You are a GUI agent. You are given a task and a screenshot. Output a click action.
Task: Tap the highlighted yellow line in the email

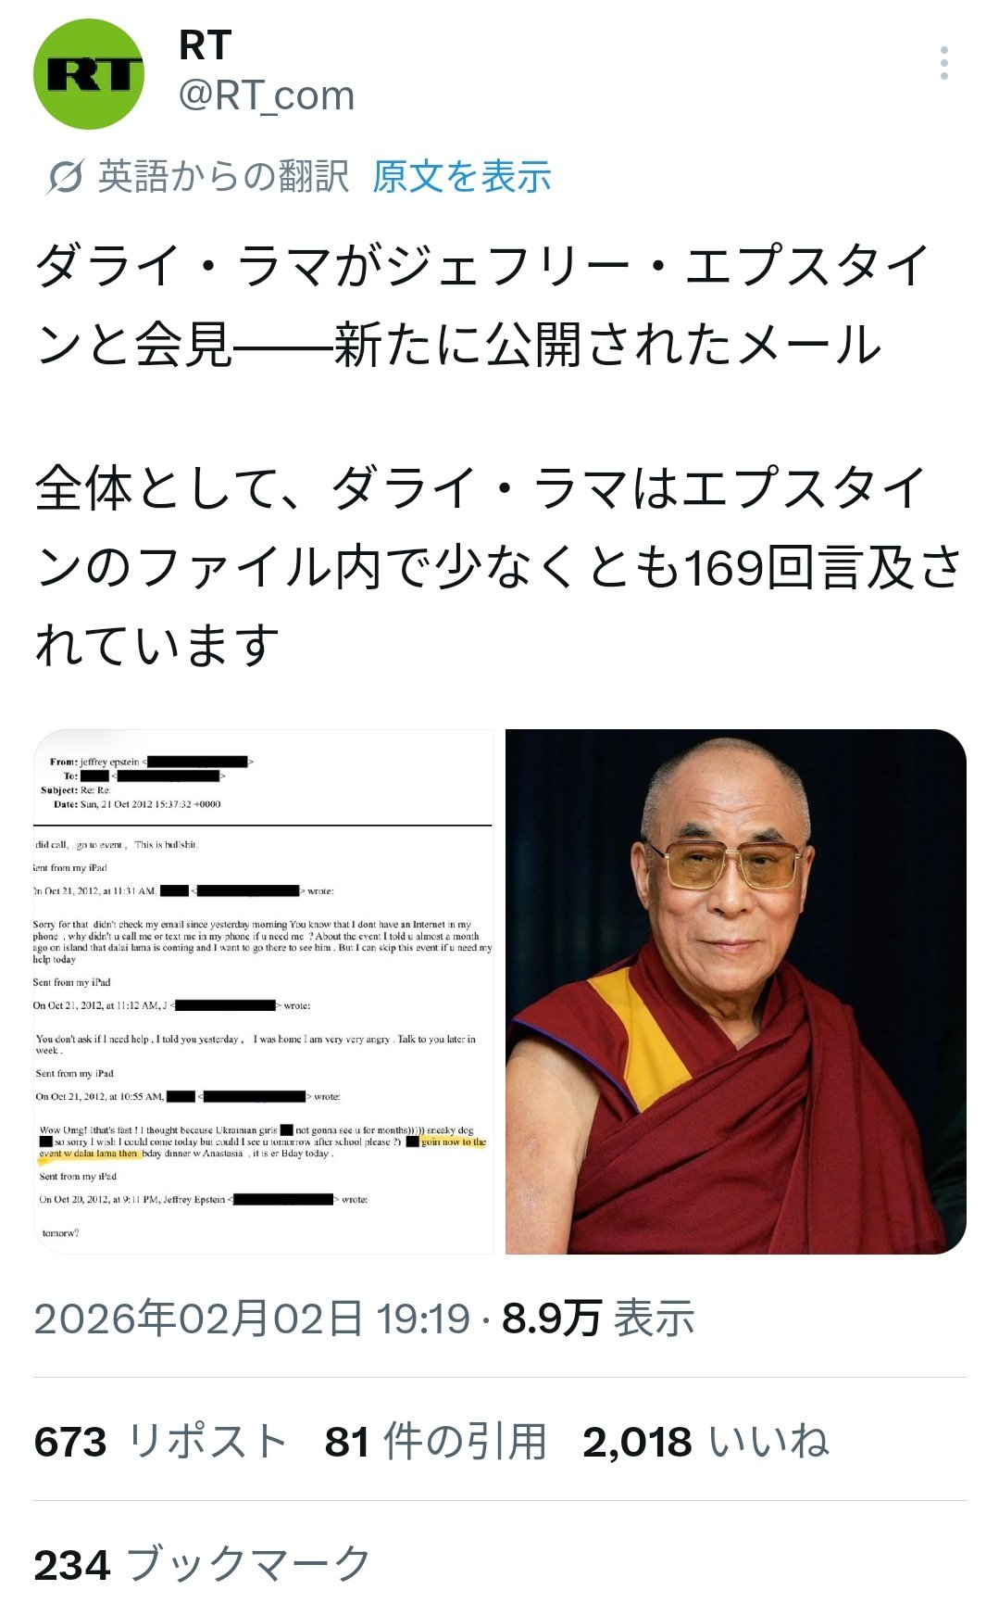(261, 1148)
